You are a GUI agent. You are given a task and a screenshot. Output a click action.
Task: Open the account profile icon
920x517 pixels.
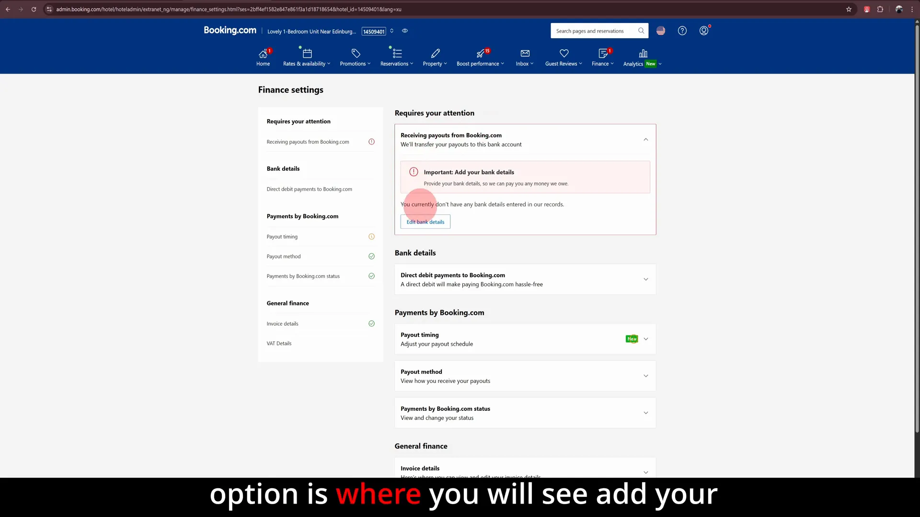coord(704,31)
